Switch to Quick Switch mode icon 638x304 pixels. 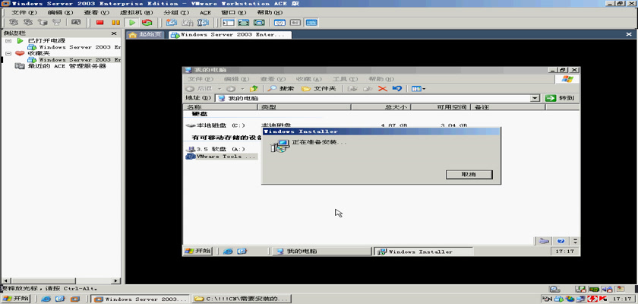point(243,22)
